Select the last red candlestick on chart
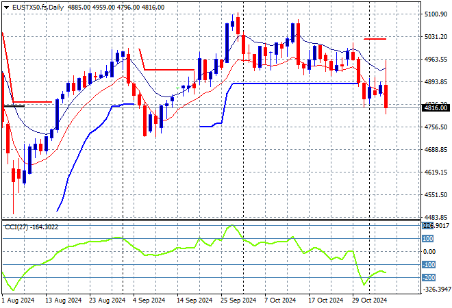The image size is (452, 308). pyautogui.click(x=387, y=96)
